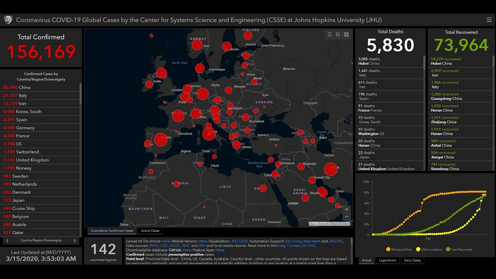496x279 pixels.
Task: Open the basemap gallery grid icon
Action: click(x=346, y=34)
